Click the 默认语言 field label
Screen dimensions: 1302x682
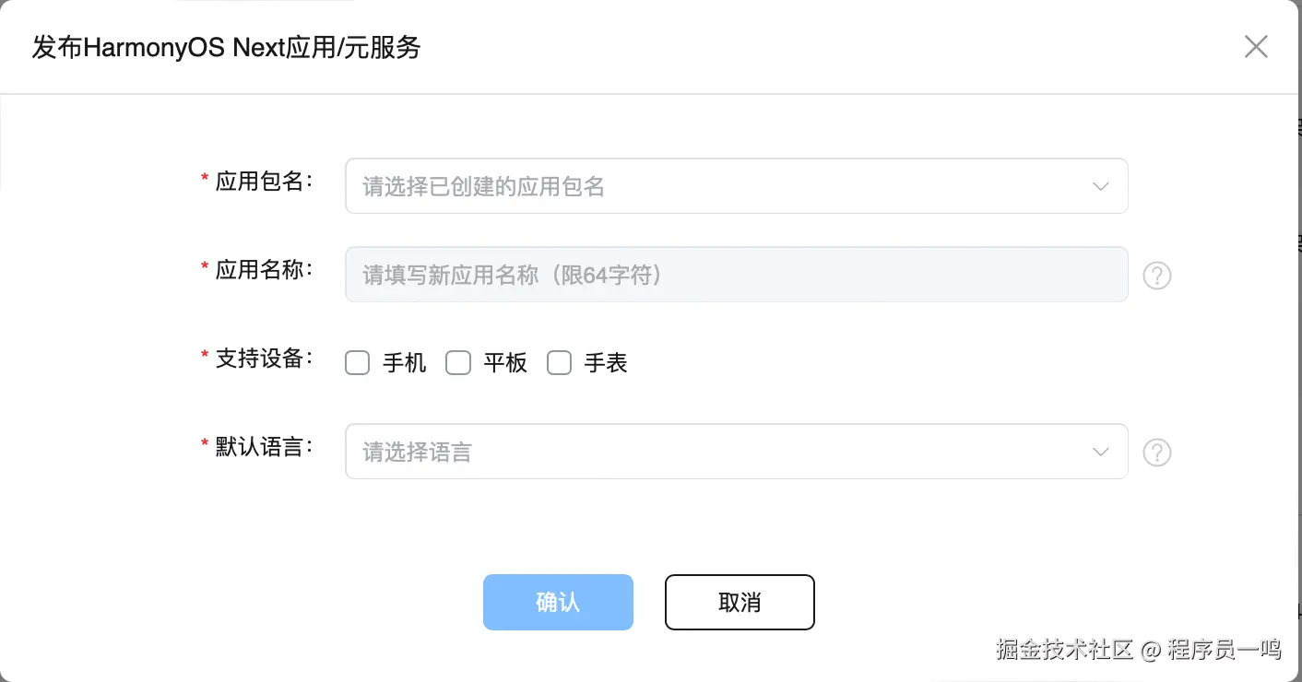[261, 447]
